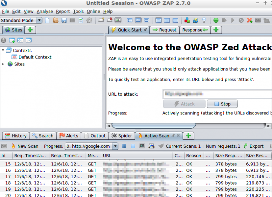Toggle break on all requests green circle

pyautogui.click(x=216, y=21)
